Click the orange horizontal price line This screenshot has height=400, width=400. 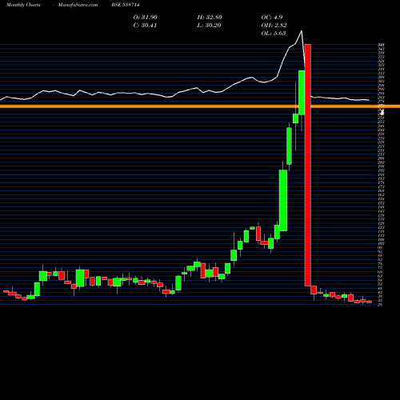coord(200,106)
